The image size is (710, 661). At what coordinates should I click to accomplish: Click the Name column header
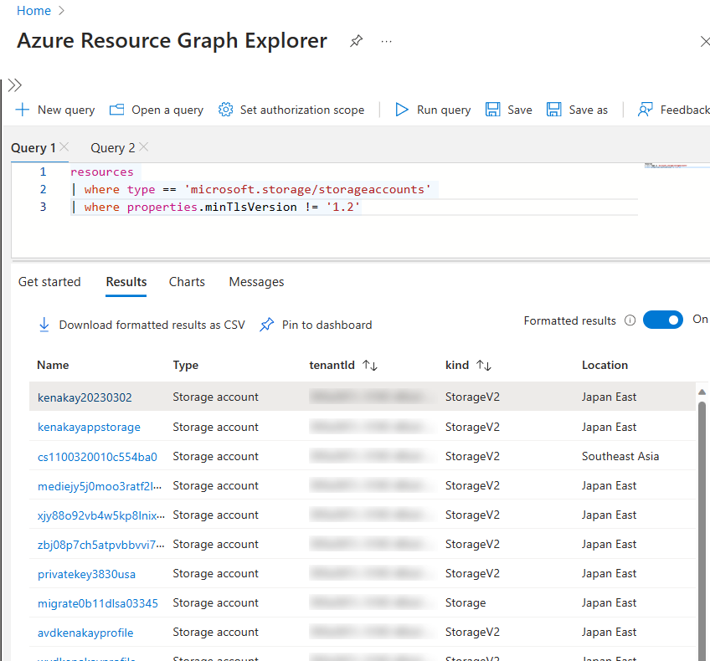[x=53, y=365]
